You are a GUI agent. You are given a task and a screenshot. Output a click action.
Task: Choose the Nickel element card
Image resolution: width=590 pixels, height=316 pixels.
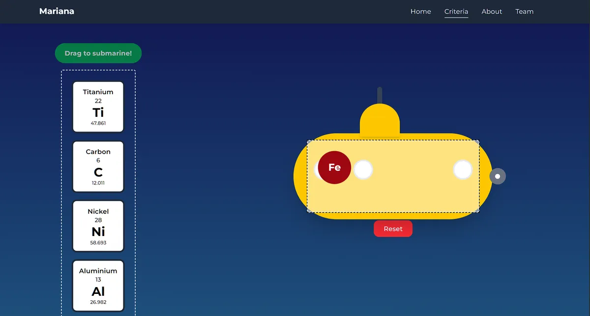98,226
